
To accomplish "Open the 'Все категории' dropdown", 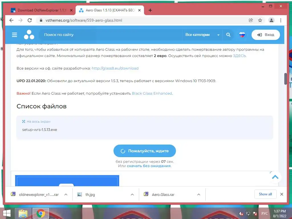I will tap(202, 35).
